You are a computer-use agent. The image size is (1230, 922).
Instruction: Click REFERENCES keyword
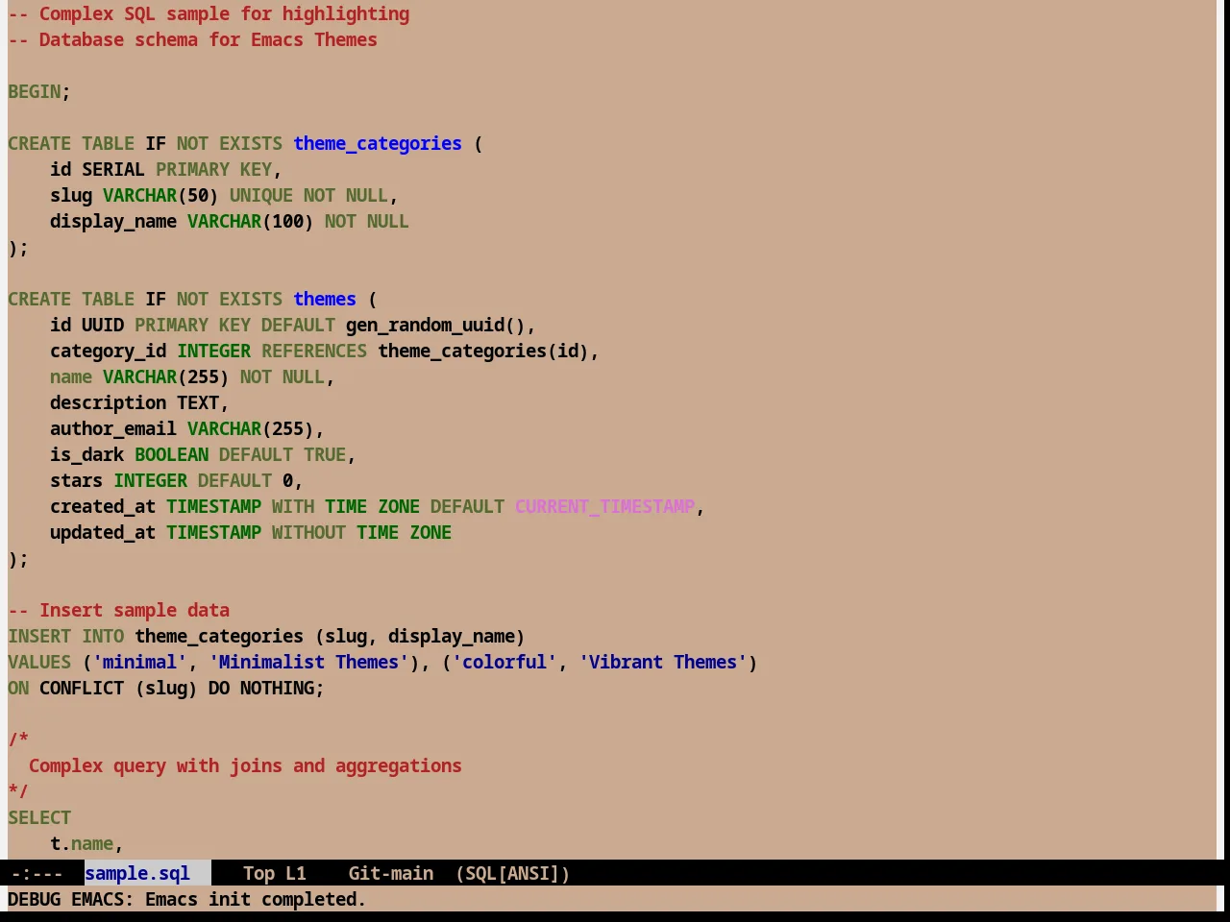click(x=314, y=351)
